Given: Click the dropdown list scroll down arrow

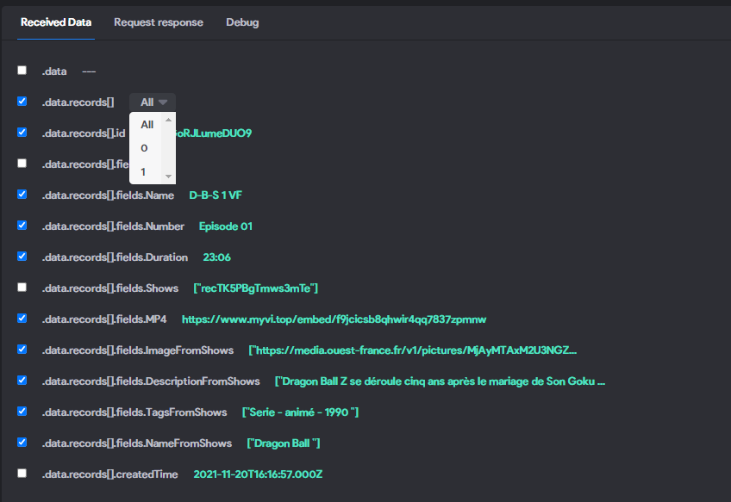Looking at the screenshot, I should [168, 177].
